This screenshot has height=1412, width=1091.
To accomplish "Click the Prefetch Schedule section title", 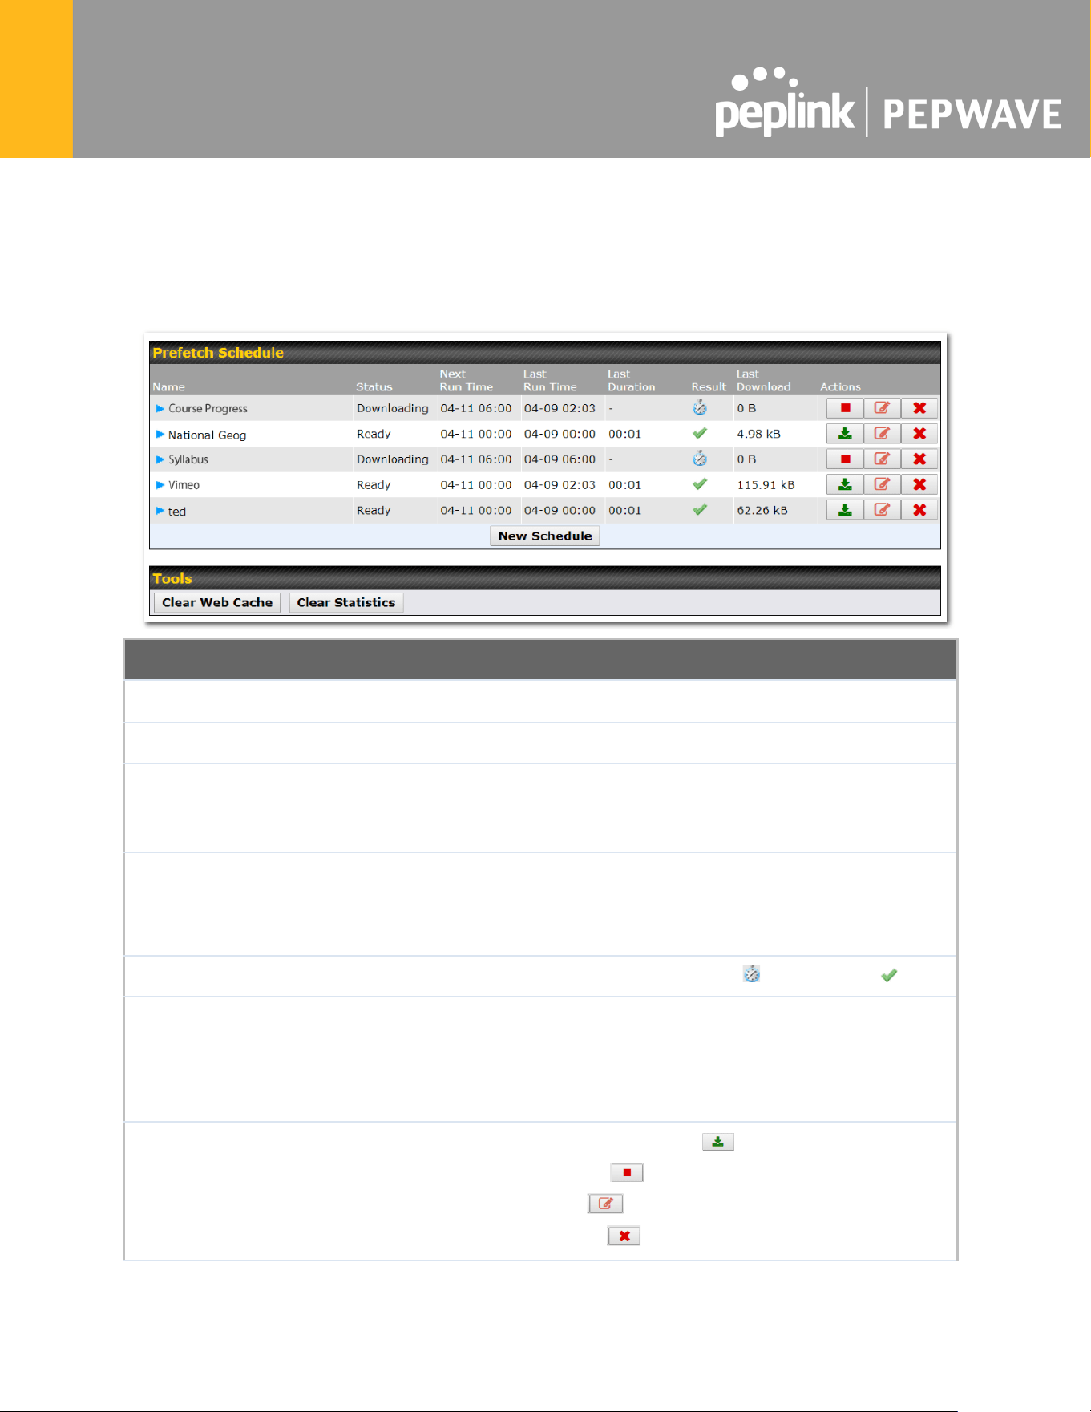I will tap(218, 353).
